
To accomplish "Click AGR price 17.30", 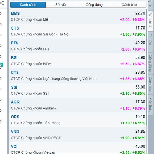I will pos(140,102).
